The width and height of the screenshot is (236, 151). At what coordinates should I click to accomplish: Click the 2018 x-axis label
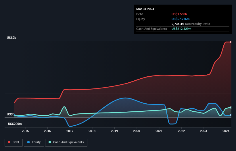[92, 131]
